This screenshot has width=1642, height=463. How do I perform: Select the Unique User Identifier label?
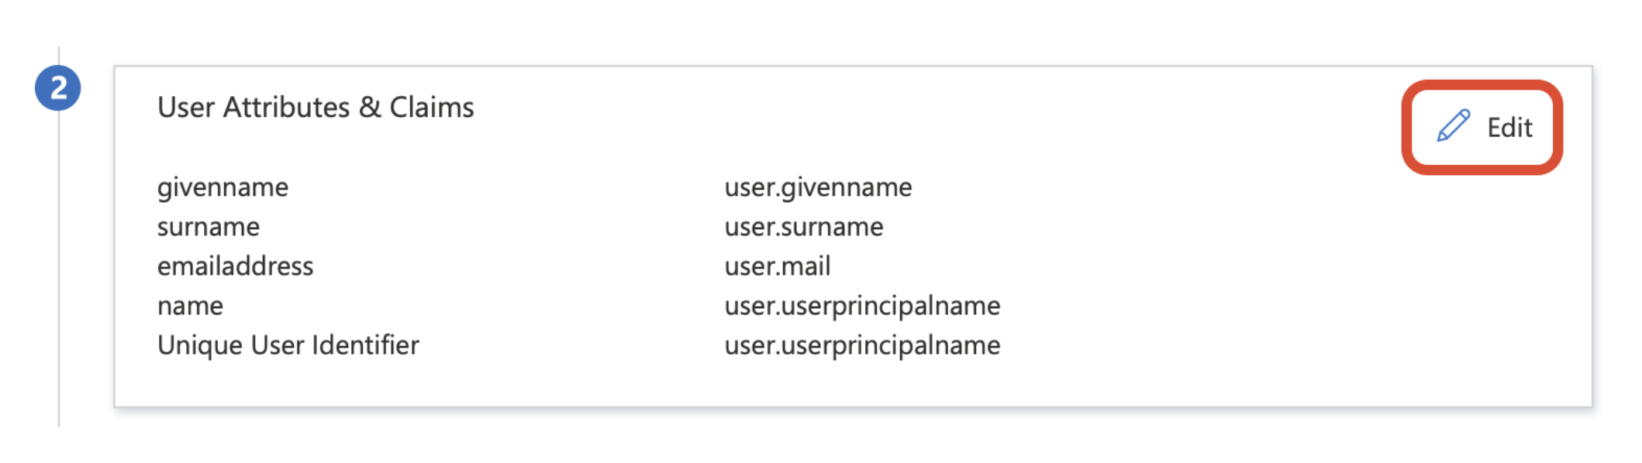click(x=288, y=345)
